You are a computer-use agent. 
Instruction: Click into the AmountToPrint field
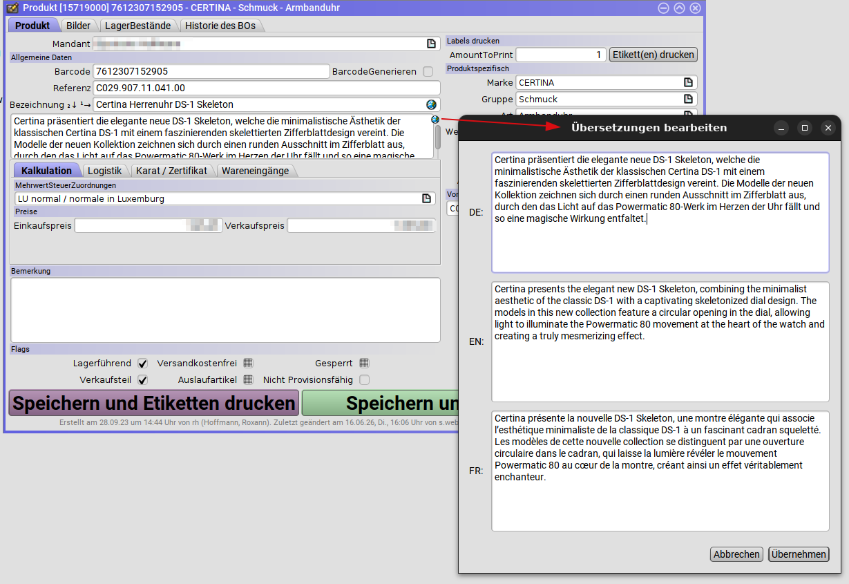(561, 55)
